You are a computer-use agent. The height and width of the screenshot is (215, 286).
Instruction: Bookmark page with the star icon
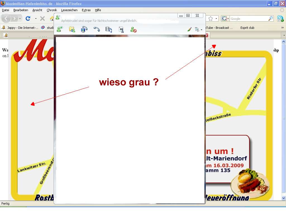tap(211, 18)
